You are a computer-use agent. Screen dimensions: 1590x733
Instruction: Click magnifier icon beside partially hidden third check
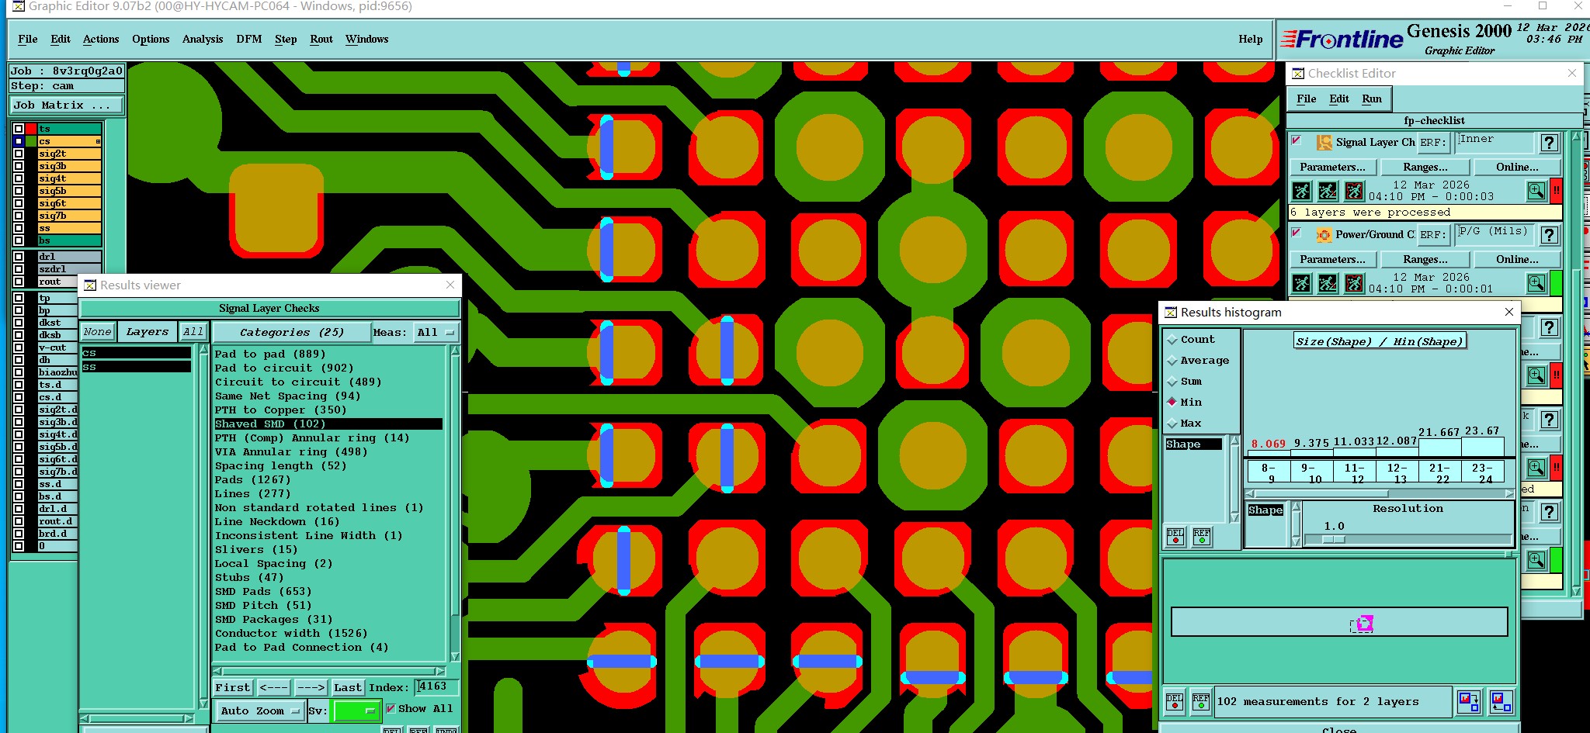(1536, 375)
